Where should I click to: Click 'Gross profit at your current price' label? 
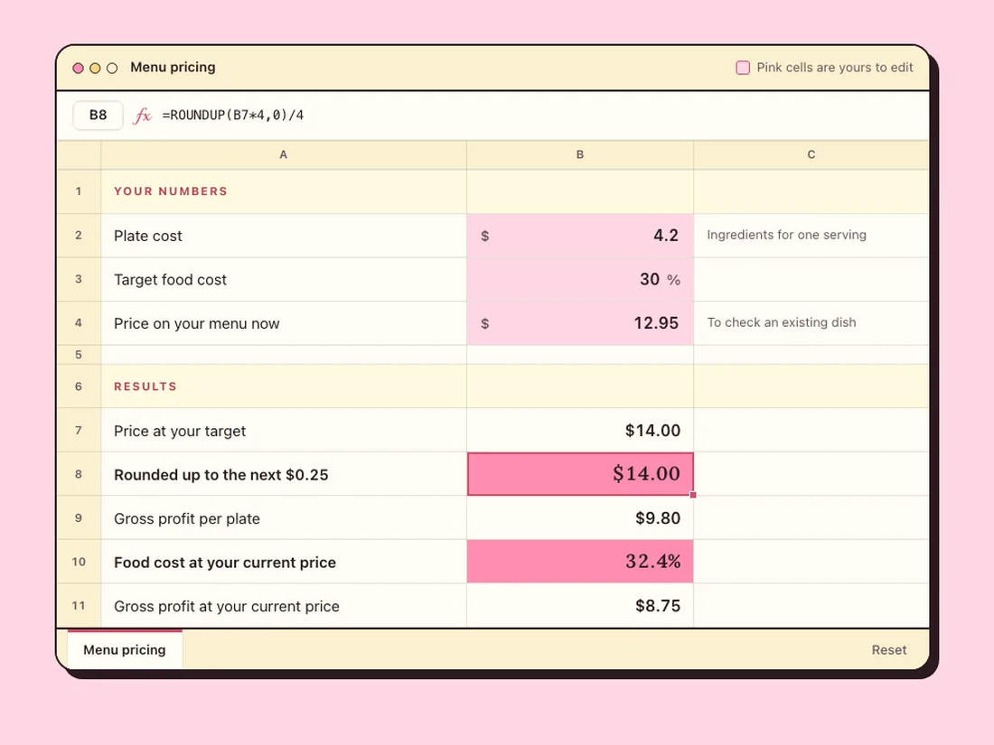226,606
